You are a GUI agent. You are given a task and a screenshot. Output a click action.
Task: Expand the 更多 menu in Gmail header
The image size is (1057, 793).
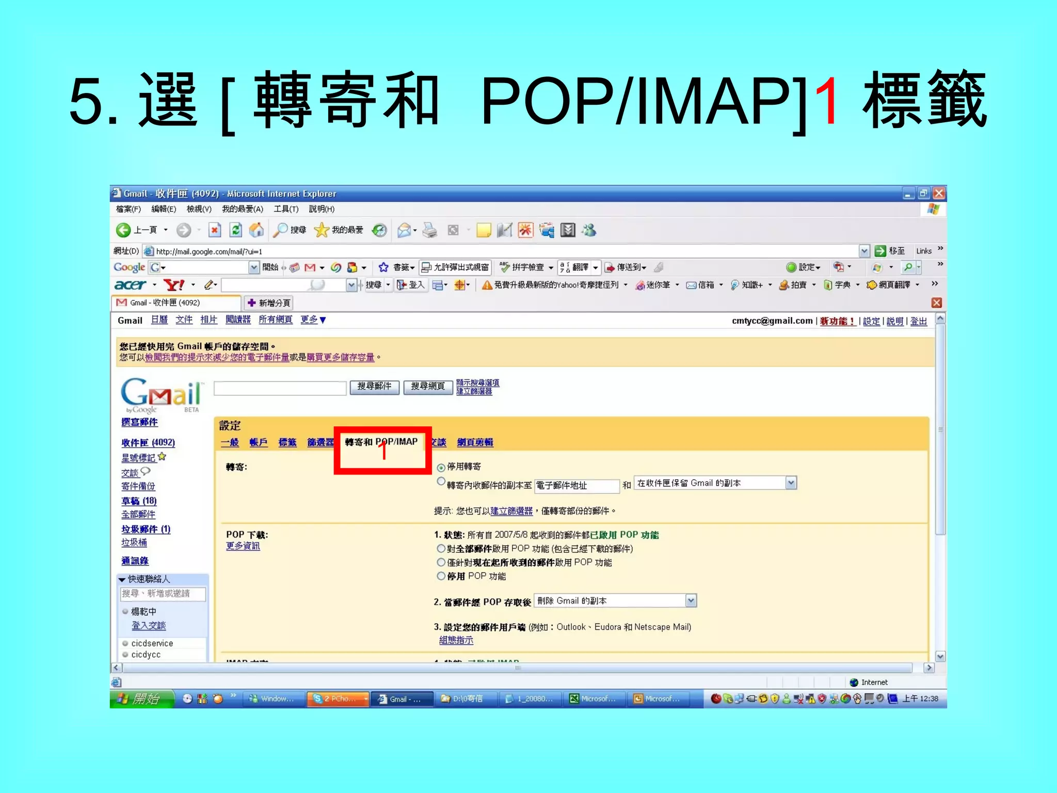pyautogui.click(x=313, y=320)
